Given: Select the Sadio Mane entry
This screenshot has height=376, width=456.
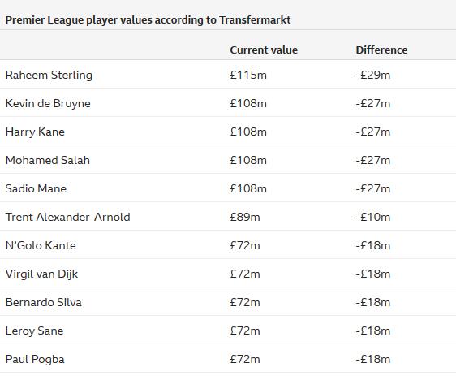Looking at the screenshot, I should pyautogui.click(x=36, y=188).
